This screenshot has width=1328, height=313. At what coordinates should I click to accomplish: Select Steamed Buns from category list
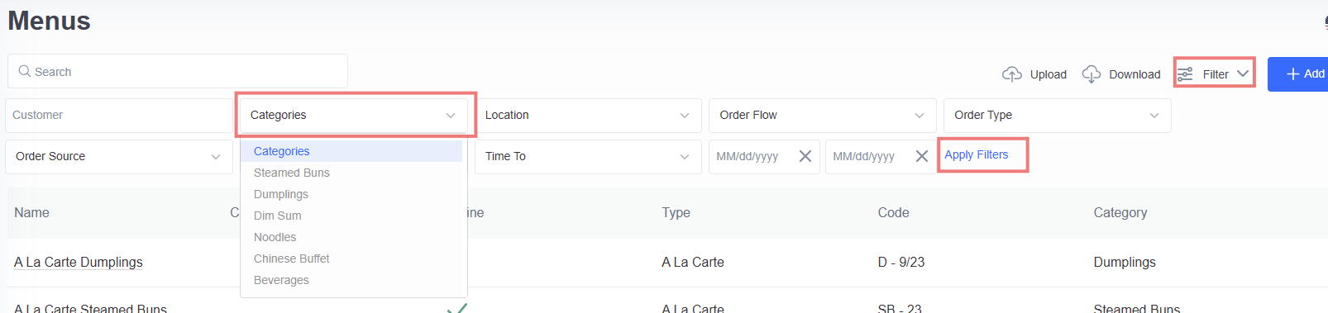291,173
